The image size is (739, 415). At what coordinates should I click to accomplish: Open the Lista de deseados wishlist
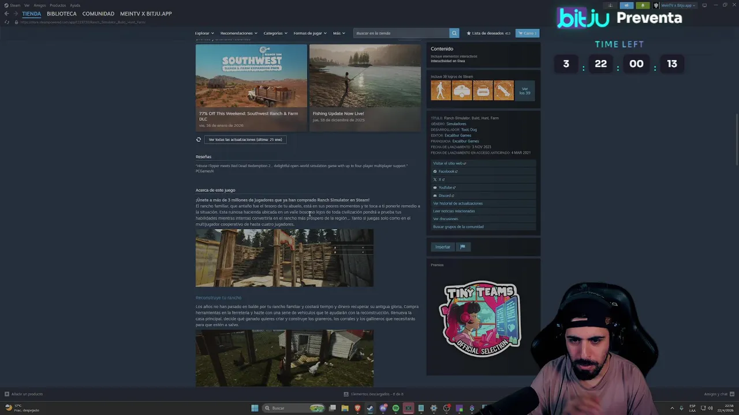pyautogui.click(x=488, y=33)
